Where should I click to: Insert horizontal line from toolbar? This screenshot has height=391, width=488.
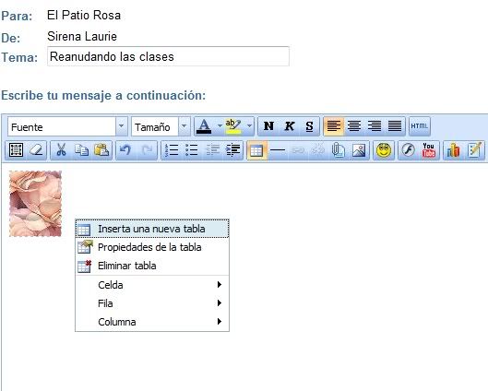coord(278,150)
